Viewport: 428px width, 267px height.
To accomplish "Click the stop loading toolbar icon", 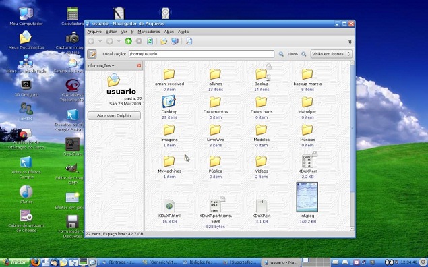I will pyautogui.click(x=139, y=41).
